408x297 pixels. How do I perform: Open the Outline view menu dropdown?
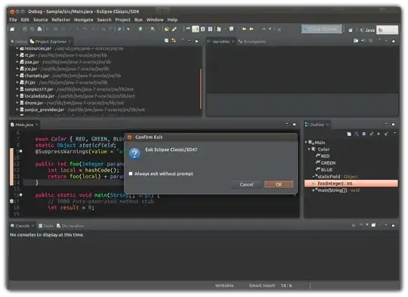pyautogui.click(x=394, y=134)
